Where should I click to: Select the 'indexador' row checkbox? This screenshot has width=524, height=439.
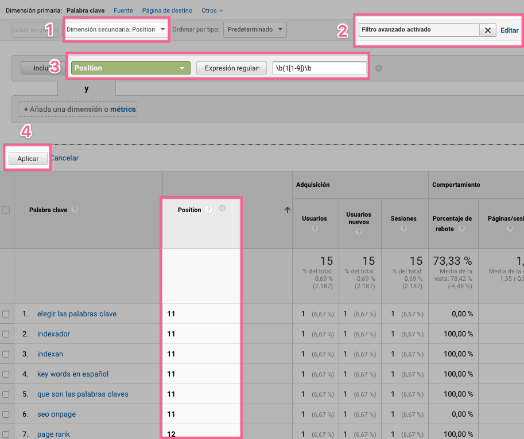coord(6,334)
